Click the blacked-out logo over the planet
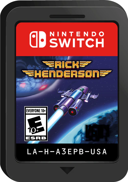This screenshot has height=182, width=128. point(98,133)
